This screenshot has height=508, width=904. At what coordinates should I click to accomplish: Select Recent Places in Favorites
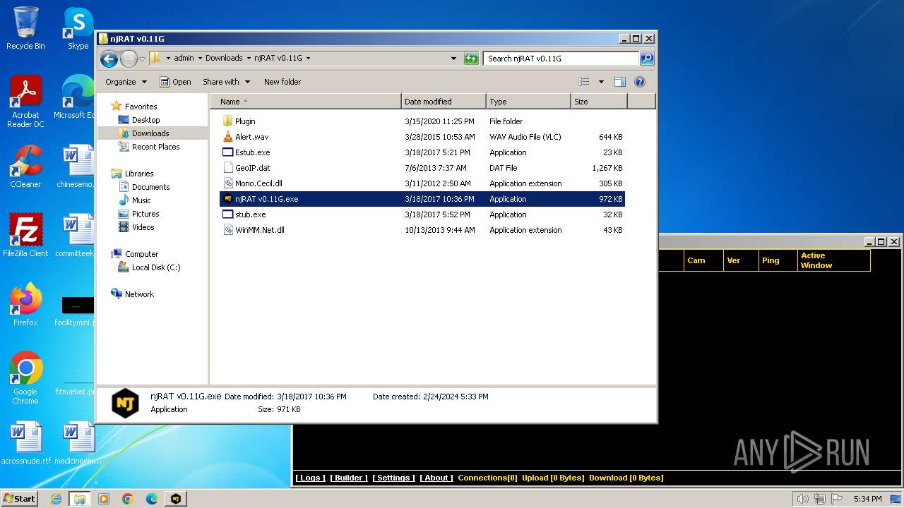pos(155,147)
